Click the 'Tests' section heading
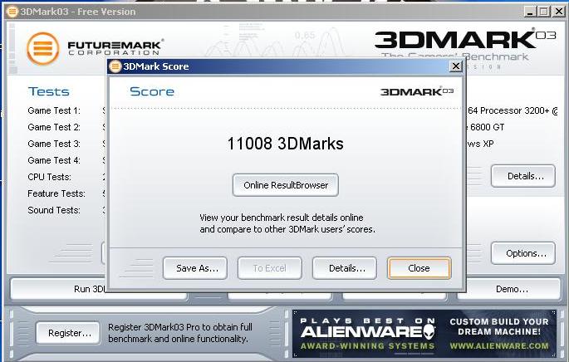The width and height of the screenshot is (569, 362). (x=49, y=91)
